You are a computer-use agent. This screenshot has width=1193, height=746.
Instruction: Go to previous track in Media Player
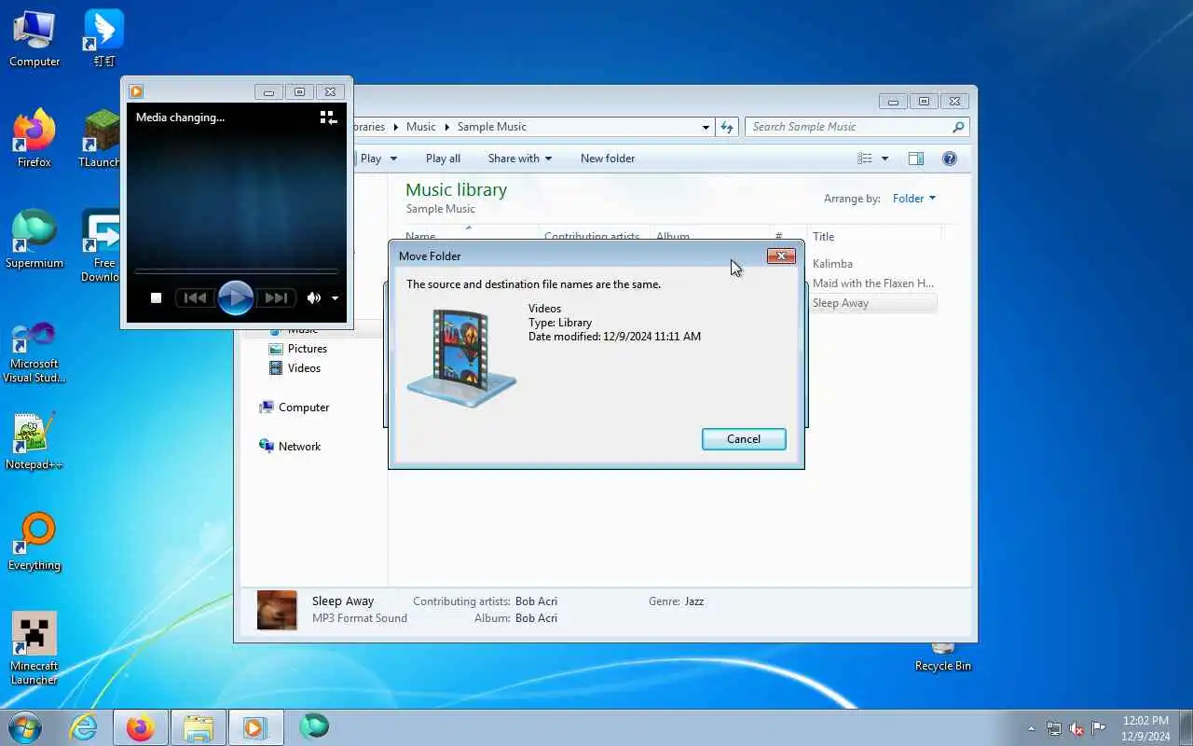coord(195,298)
